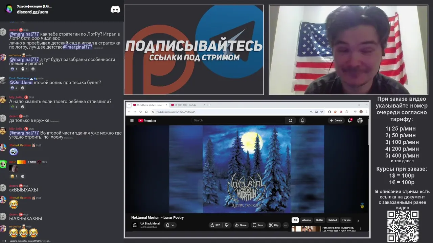Click the Lunar Poetry video player

[247, 169]
